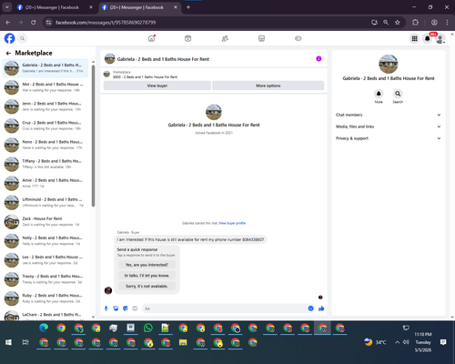The height and width of the screenshot is (364, 455).
Task: Go back using the arrow beside Marketplace
Action: tap(8, 53)
